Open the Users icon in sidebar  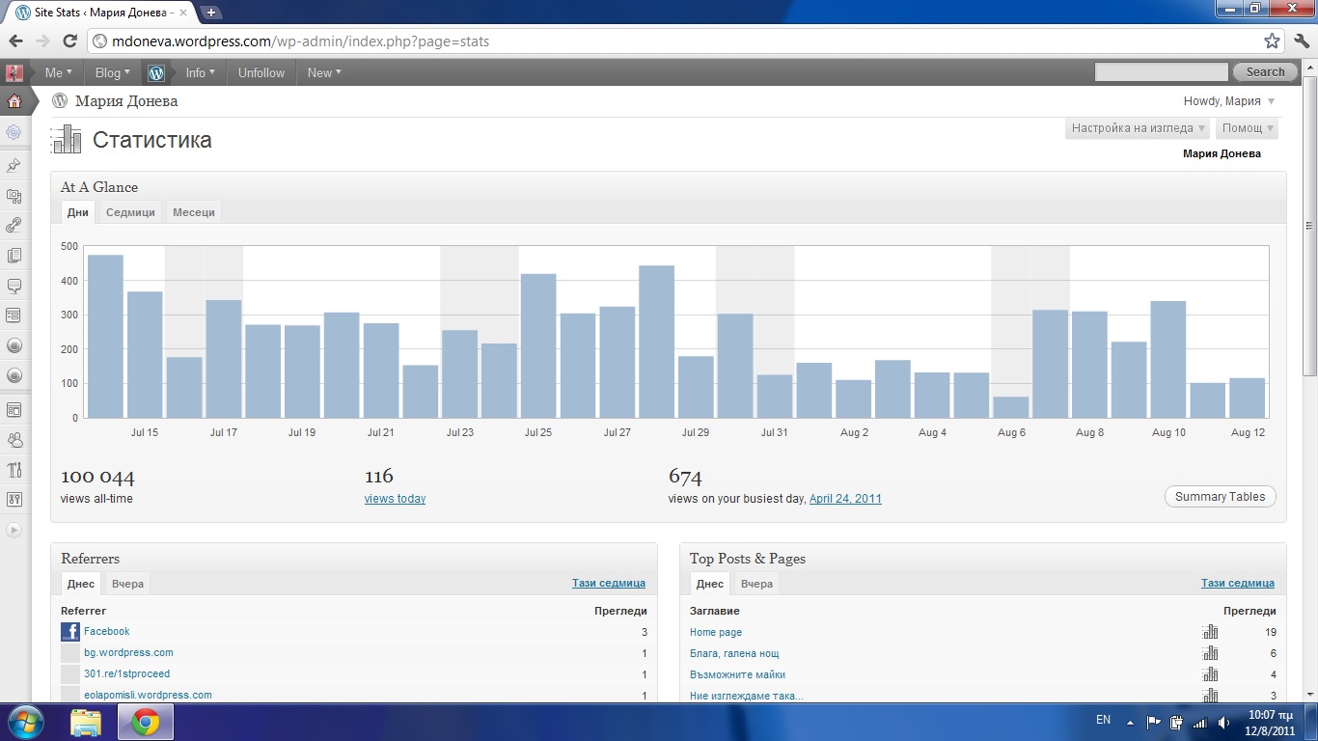14,440
